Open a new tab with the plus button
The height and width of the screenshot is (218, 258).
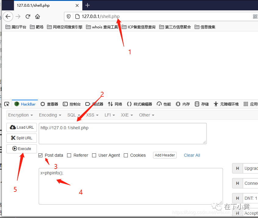88,5
